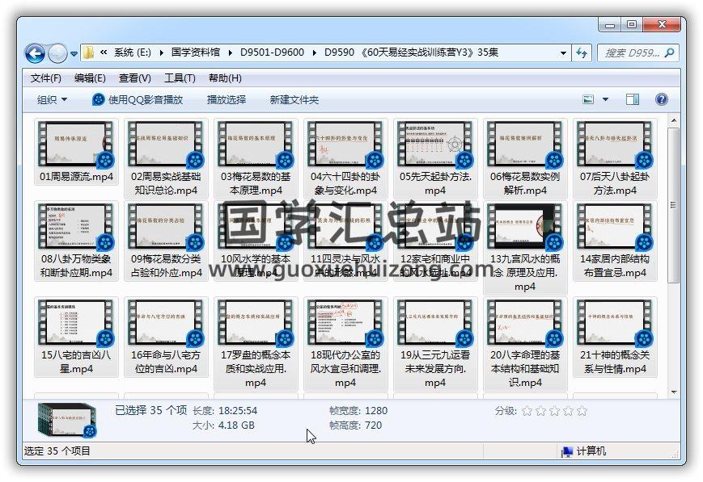Click the Back navigation arrow button
The image size is (703, 482).
36,53
